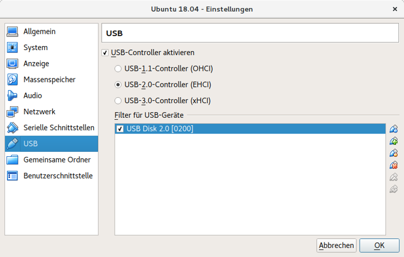Image resolution: width=404 pixels, height=257 pixels.
Task: Move USB filter up icon
Action: (393, 177)
